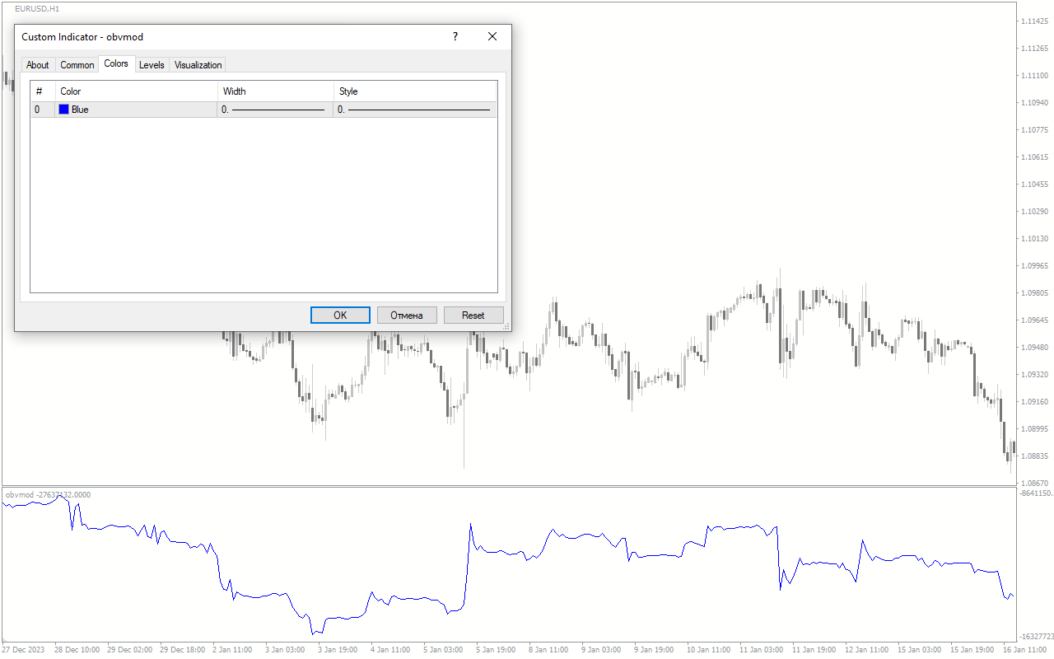Click the 1.11425 price on the scale
The width and height of the screenshot is (1054, 659).
[1034, 21]
